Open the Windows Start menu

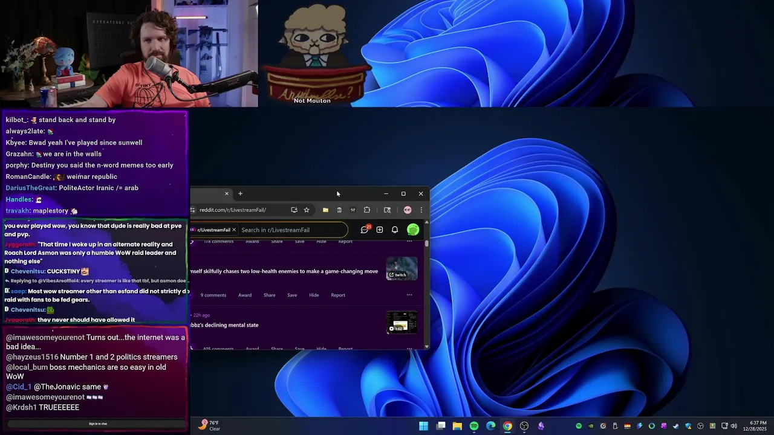pos(424,426)
